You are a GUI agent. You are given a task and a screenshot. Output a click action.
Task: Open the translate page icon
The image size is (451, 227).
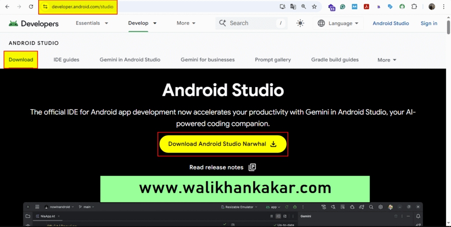[x=293, y=7]
